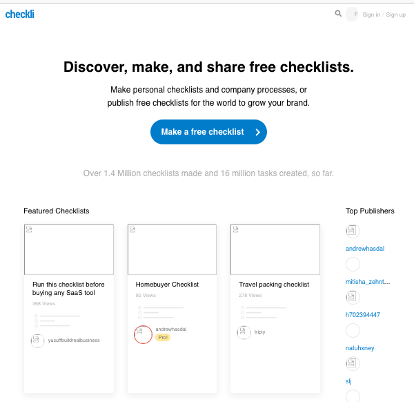Click the profile avatar circle beside Sign in
The width and height of the screenshot is (414, 402).
(352, 15)
